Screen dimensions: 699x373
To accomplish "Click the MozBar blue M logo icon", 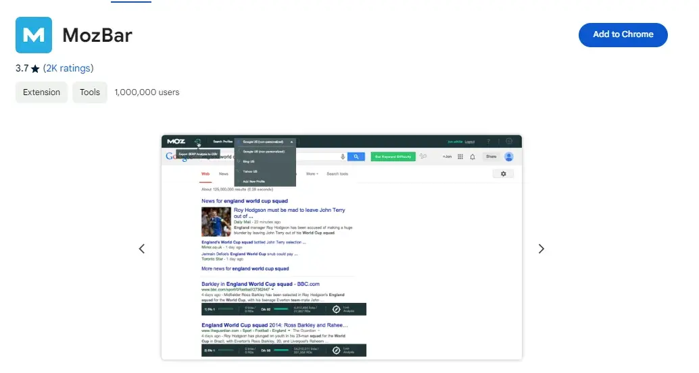I will click(x=34, y=35).
